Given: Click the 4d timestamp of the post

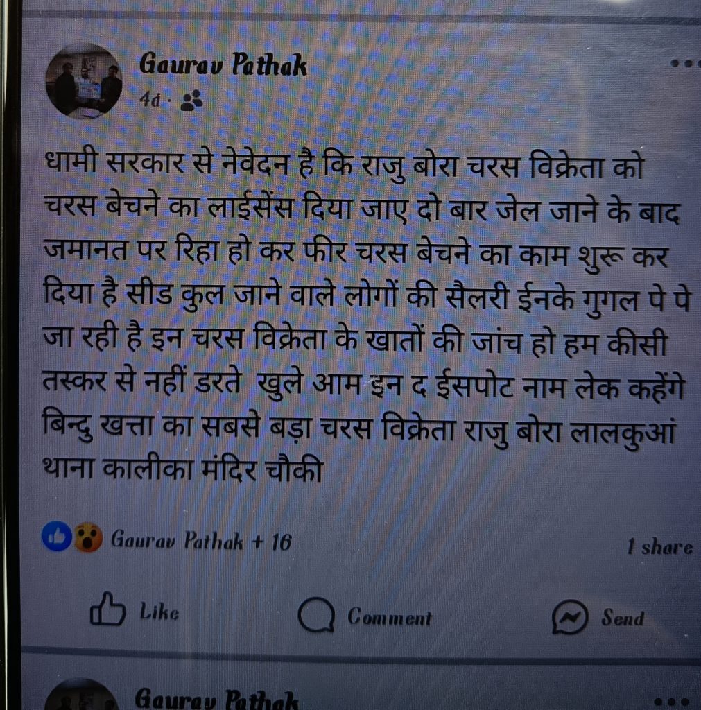Looking at the screenshot, I should [x=150, y=100].
